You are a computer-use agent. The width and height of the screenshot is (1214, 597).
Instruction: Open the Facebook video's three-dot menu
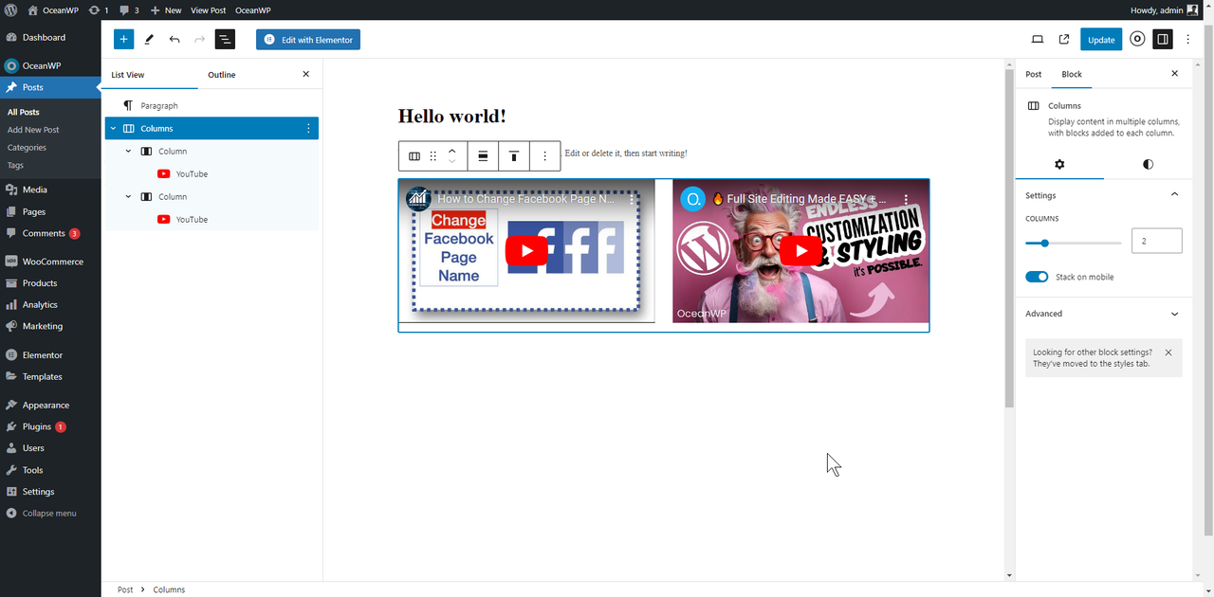pos(633,200)
